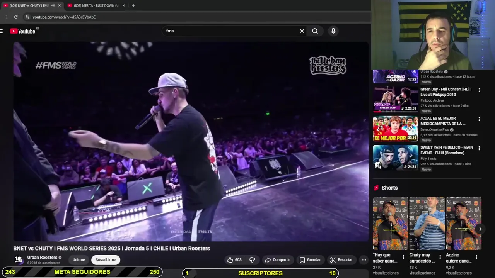The height and width of the screenshot is (278, 495).
Task: Join the channel with Unirme
Action: click(79, 260)
